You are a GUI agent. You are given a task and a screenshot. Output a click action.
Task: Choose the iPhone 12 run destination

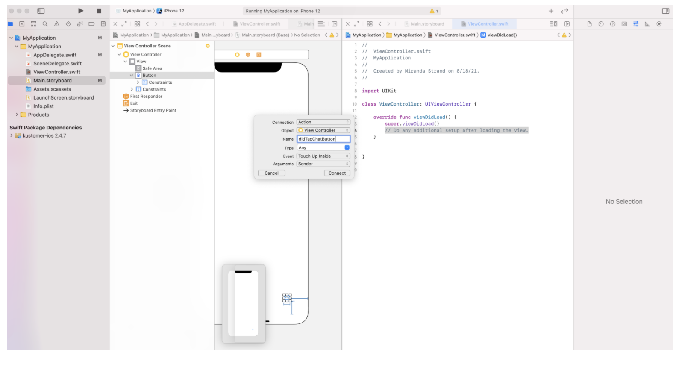tap(170, 11)
